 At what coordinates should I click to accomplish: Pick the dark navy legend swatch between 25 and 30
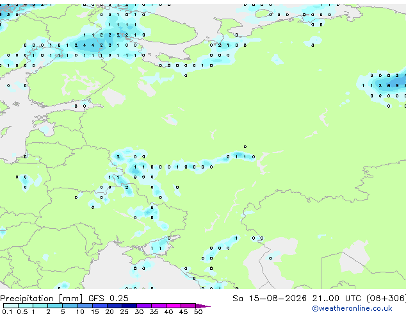click(x=129, y=306)
